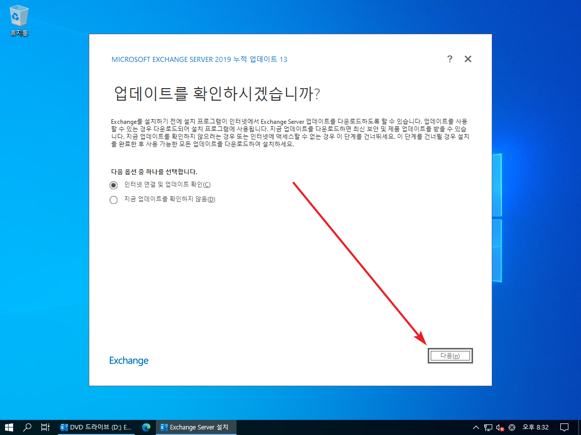
Task: Open Task View on the taskbar
Action: click(x=45, y=427)
